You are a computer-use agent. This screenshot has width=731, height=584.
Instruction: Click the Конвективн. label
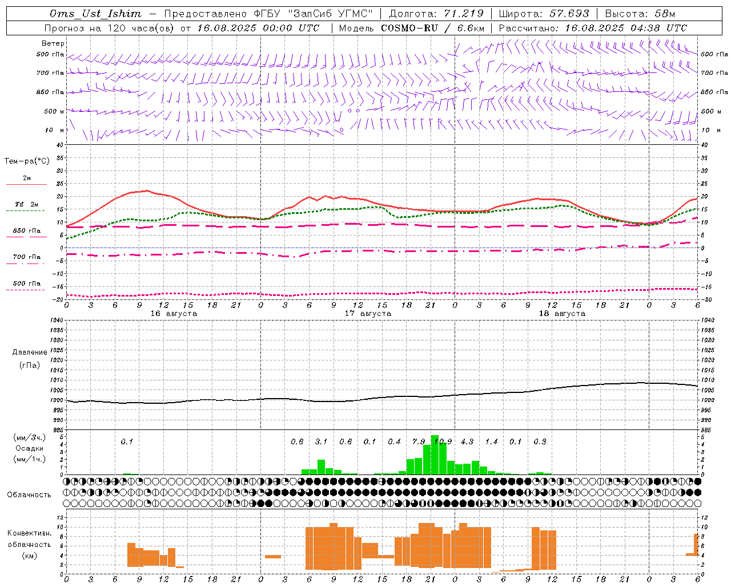[30, 533]
